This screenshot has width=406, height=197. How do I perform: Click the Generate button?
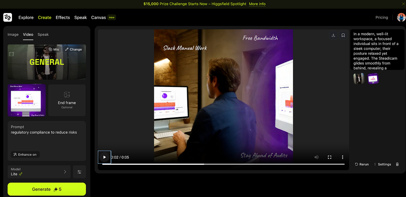pyautogui.click(x=47, y=189)
